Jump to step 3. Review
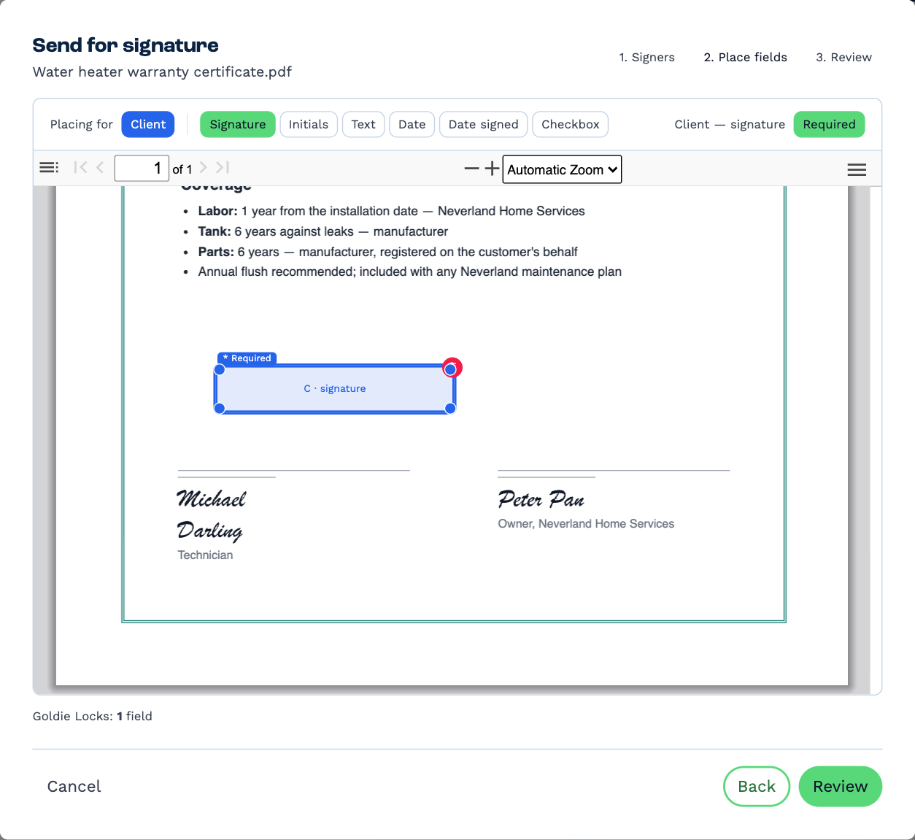The image size is (915, 840). 844,57
